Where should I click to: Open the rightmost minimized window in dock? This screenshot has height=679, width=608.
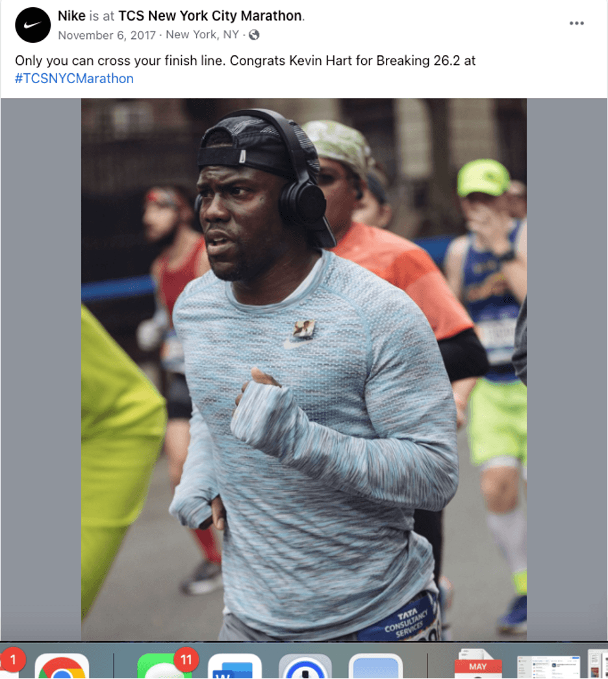point(598,664)
